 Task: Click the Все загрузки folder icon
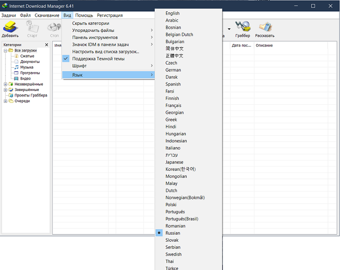11,50
